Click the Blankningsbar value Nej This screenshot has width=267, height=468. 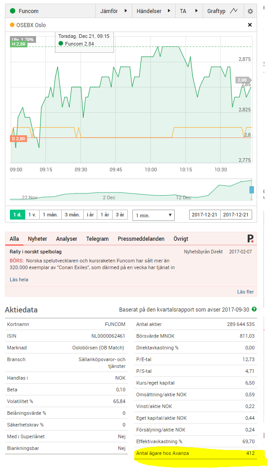click(x=122, y=448)
